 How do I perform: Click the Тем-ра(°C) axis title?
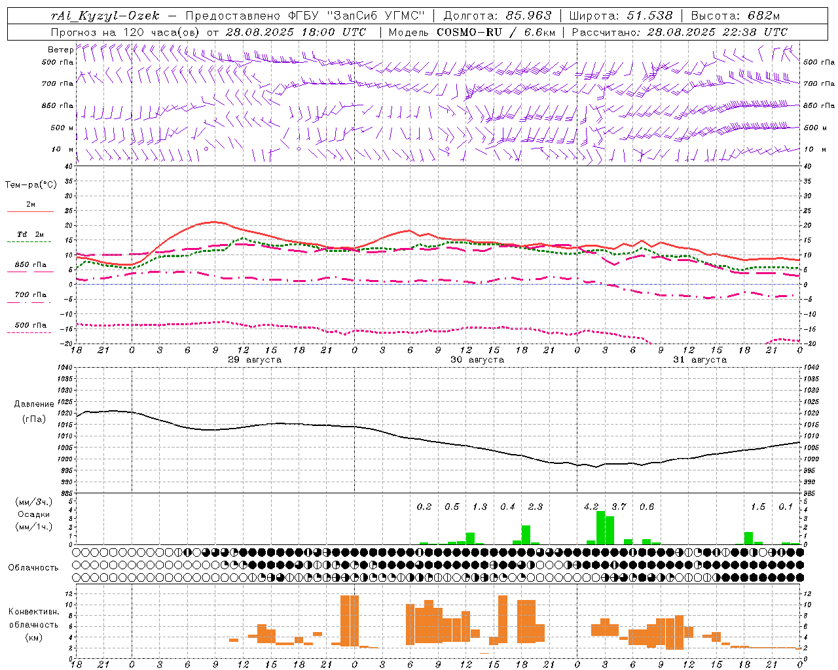[x=31, y=185]
